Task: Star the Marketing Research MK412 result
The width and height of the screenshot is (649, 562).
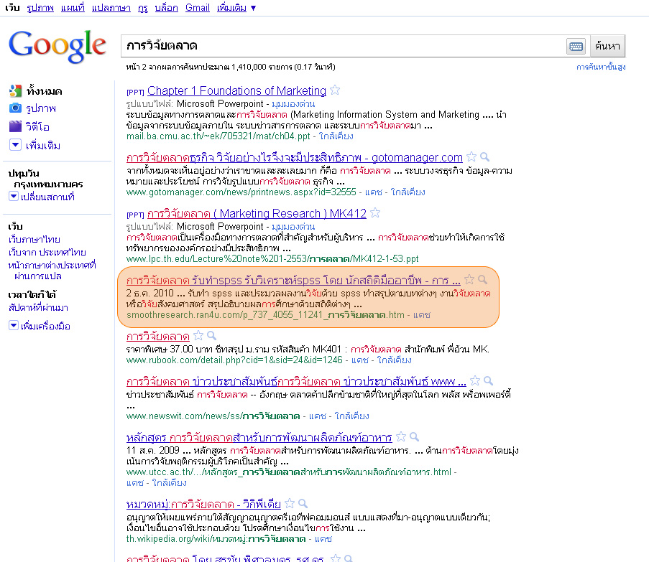Action: coord(375,212)
